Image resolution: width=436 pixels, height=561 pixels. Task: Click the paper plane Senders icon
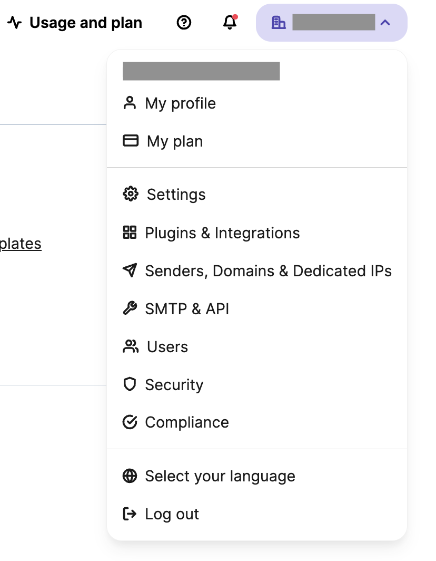click(x=130, y=270)
